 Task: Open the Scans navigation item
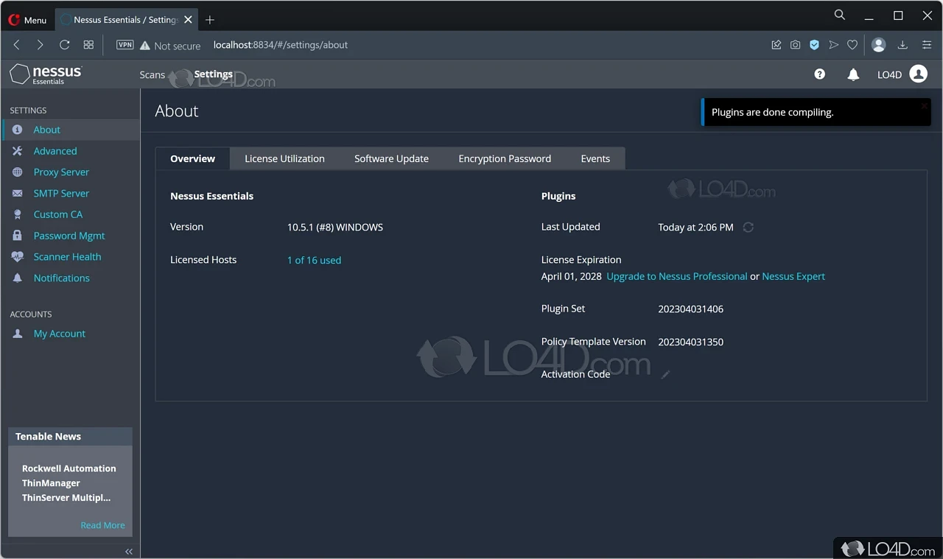pyautogui.click(x=153, y=74)
